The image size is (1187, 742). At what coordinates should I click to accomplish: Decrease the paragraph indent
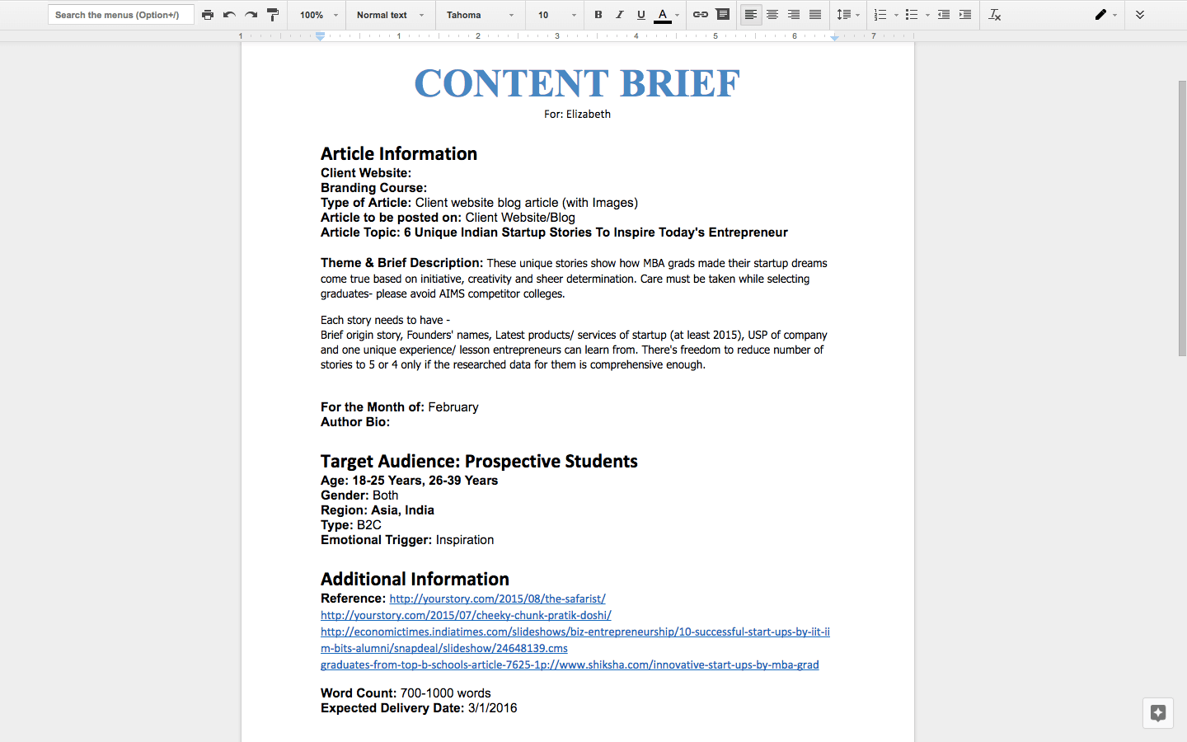pos(944,15)
